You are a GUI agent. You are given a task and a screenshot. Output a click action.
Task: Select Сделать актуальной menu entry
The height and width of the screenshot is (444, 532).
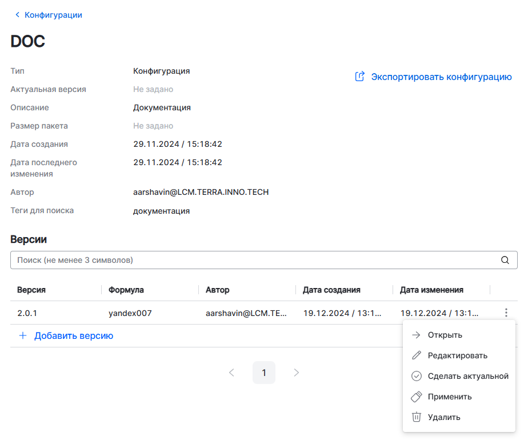[x=467, y=376]
